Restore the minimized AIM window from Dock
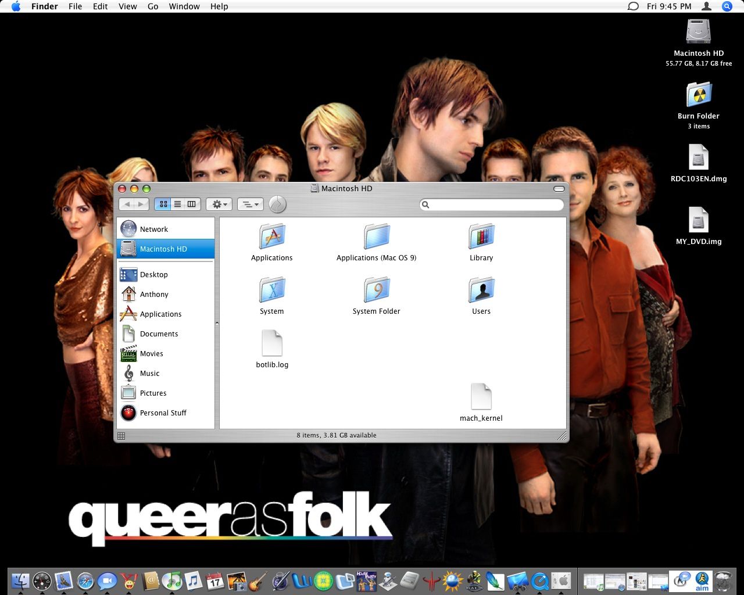This screenshot has height=595, width=744. pyautogui.click(x=702, y=580)
